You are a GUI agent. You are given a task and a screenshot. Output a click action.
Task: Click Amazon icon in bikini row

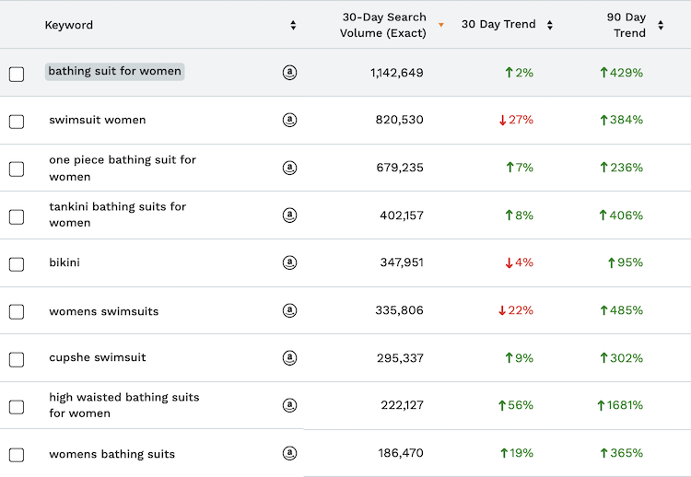pyautogui.click(x=289, y=262)
